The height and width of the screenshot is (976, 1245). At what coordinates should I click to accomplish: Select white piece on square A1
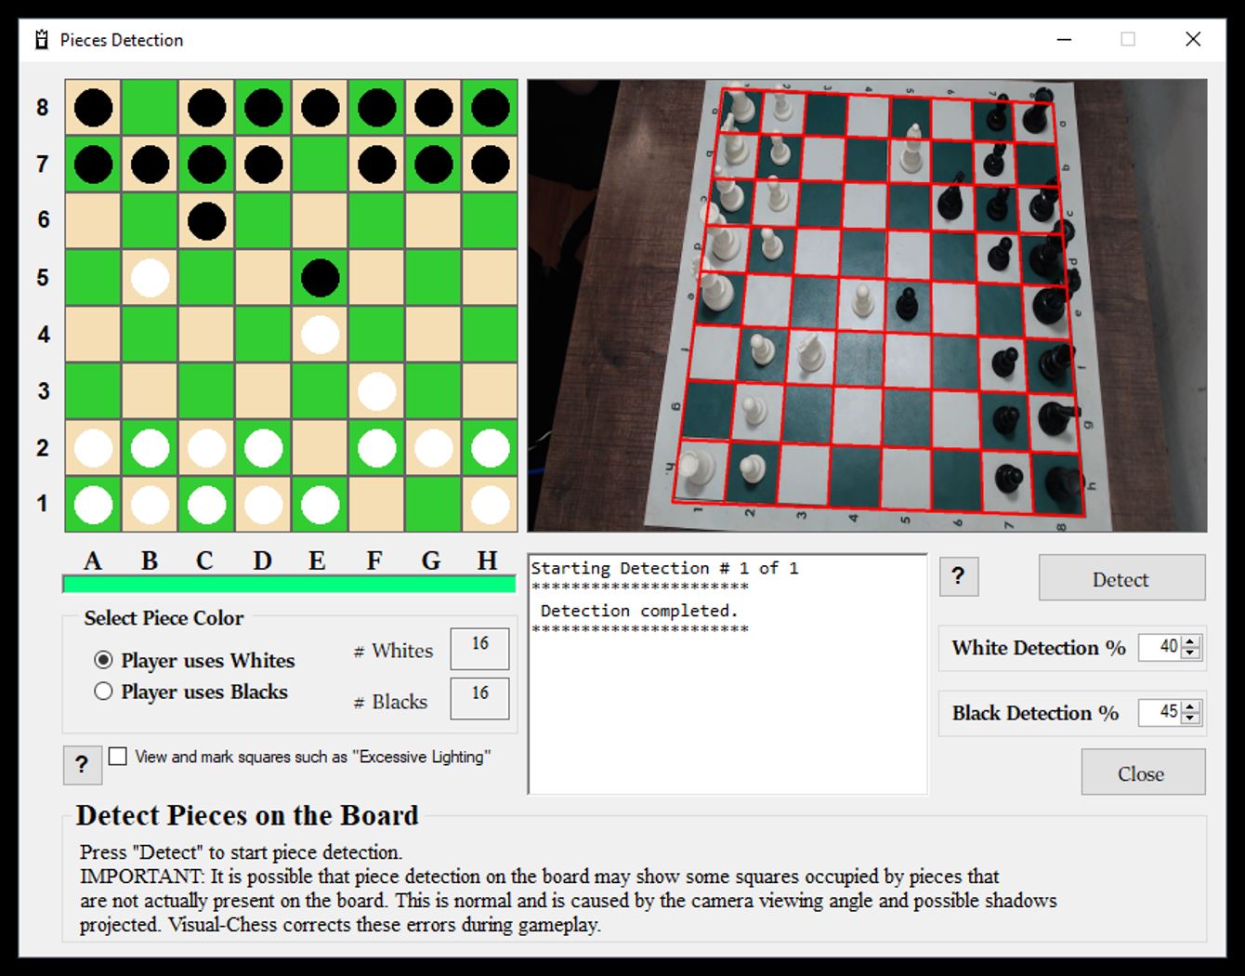[93, 505]
